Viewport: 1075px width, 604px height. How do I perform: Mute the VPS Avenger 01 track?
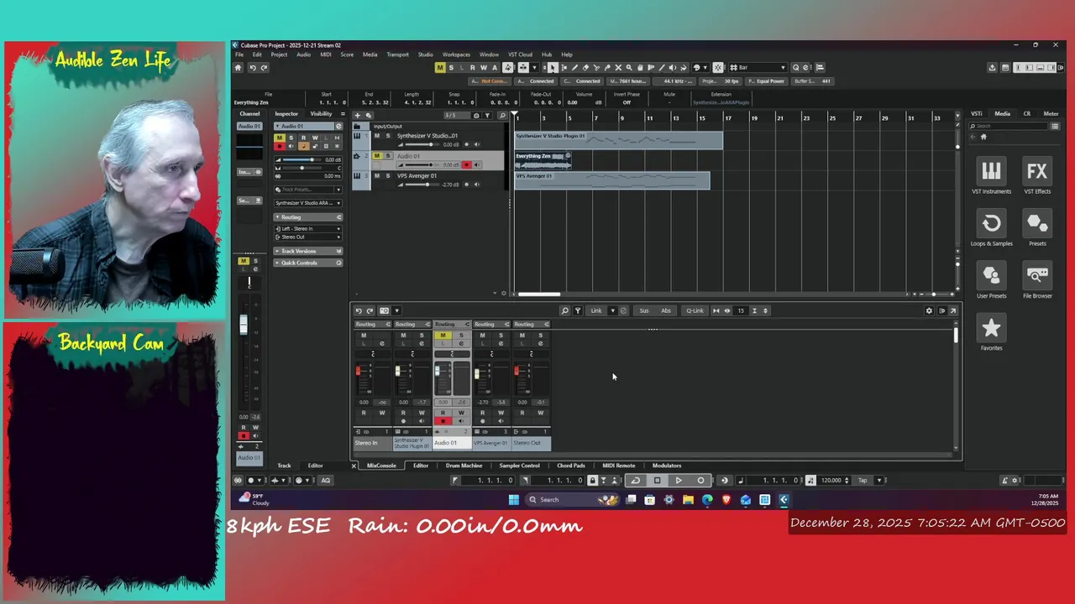click(377, 176)
